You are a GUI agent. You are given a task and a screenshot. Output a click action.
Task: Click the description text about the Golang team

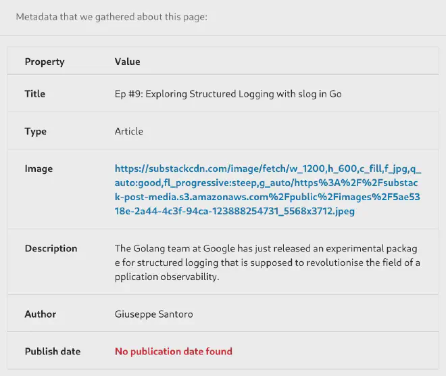[268, 262]
